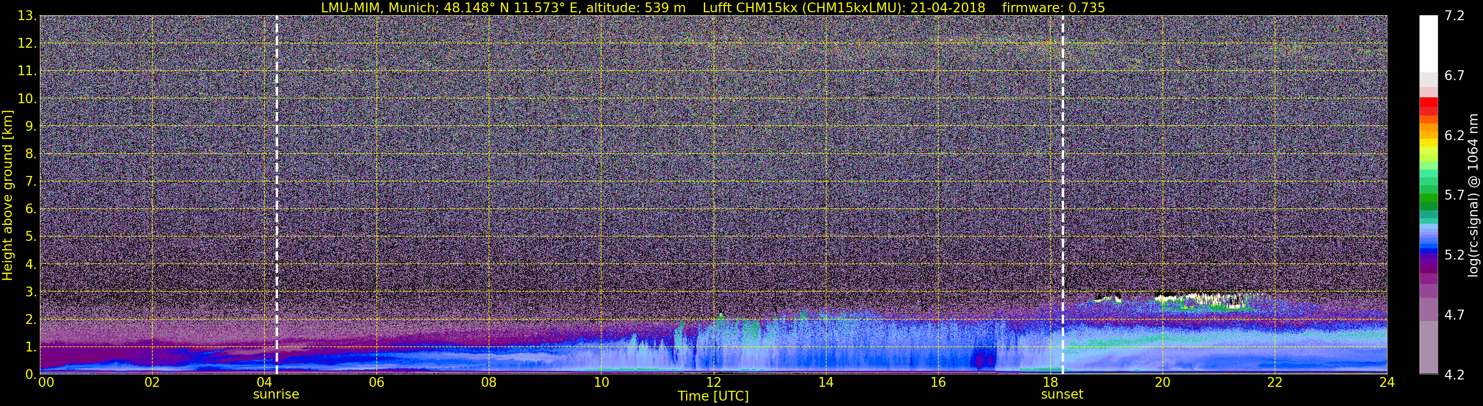
Task: Click the time axis tick "06"
Action: pos(376,382)
